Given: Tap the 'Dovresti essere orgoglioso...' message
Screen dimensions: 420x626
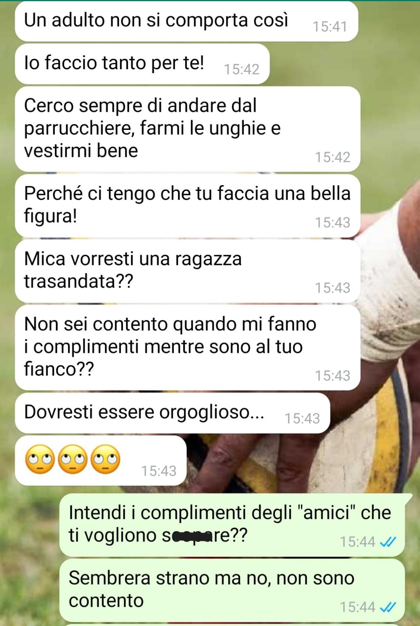Looking at the screenshot, I should 172,413.
